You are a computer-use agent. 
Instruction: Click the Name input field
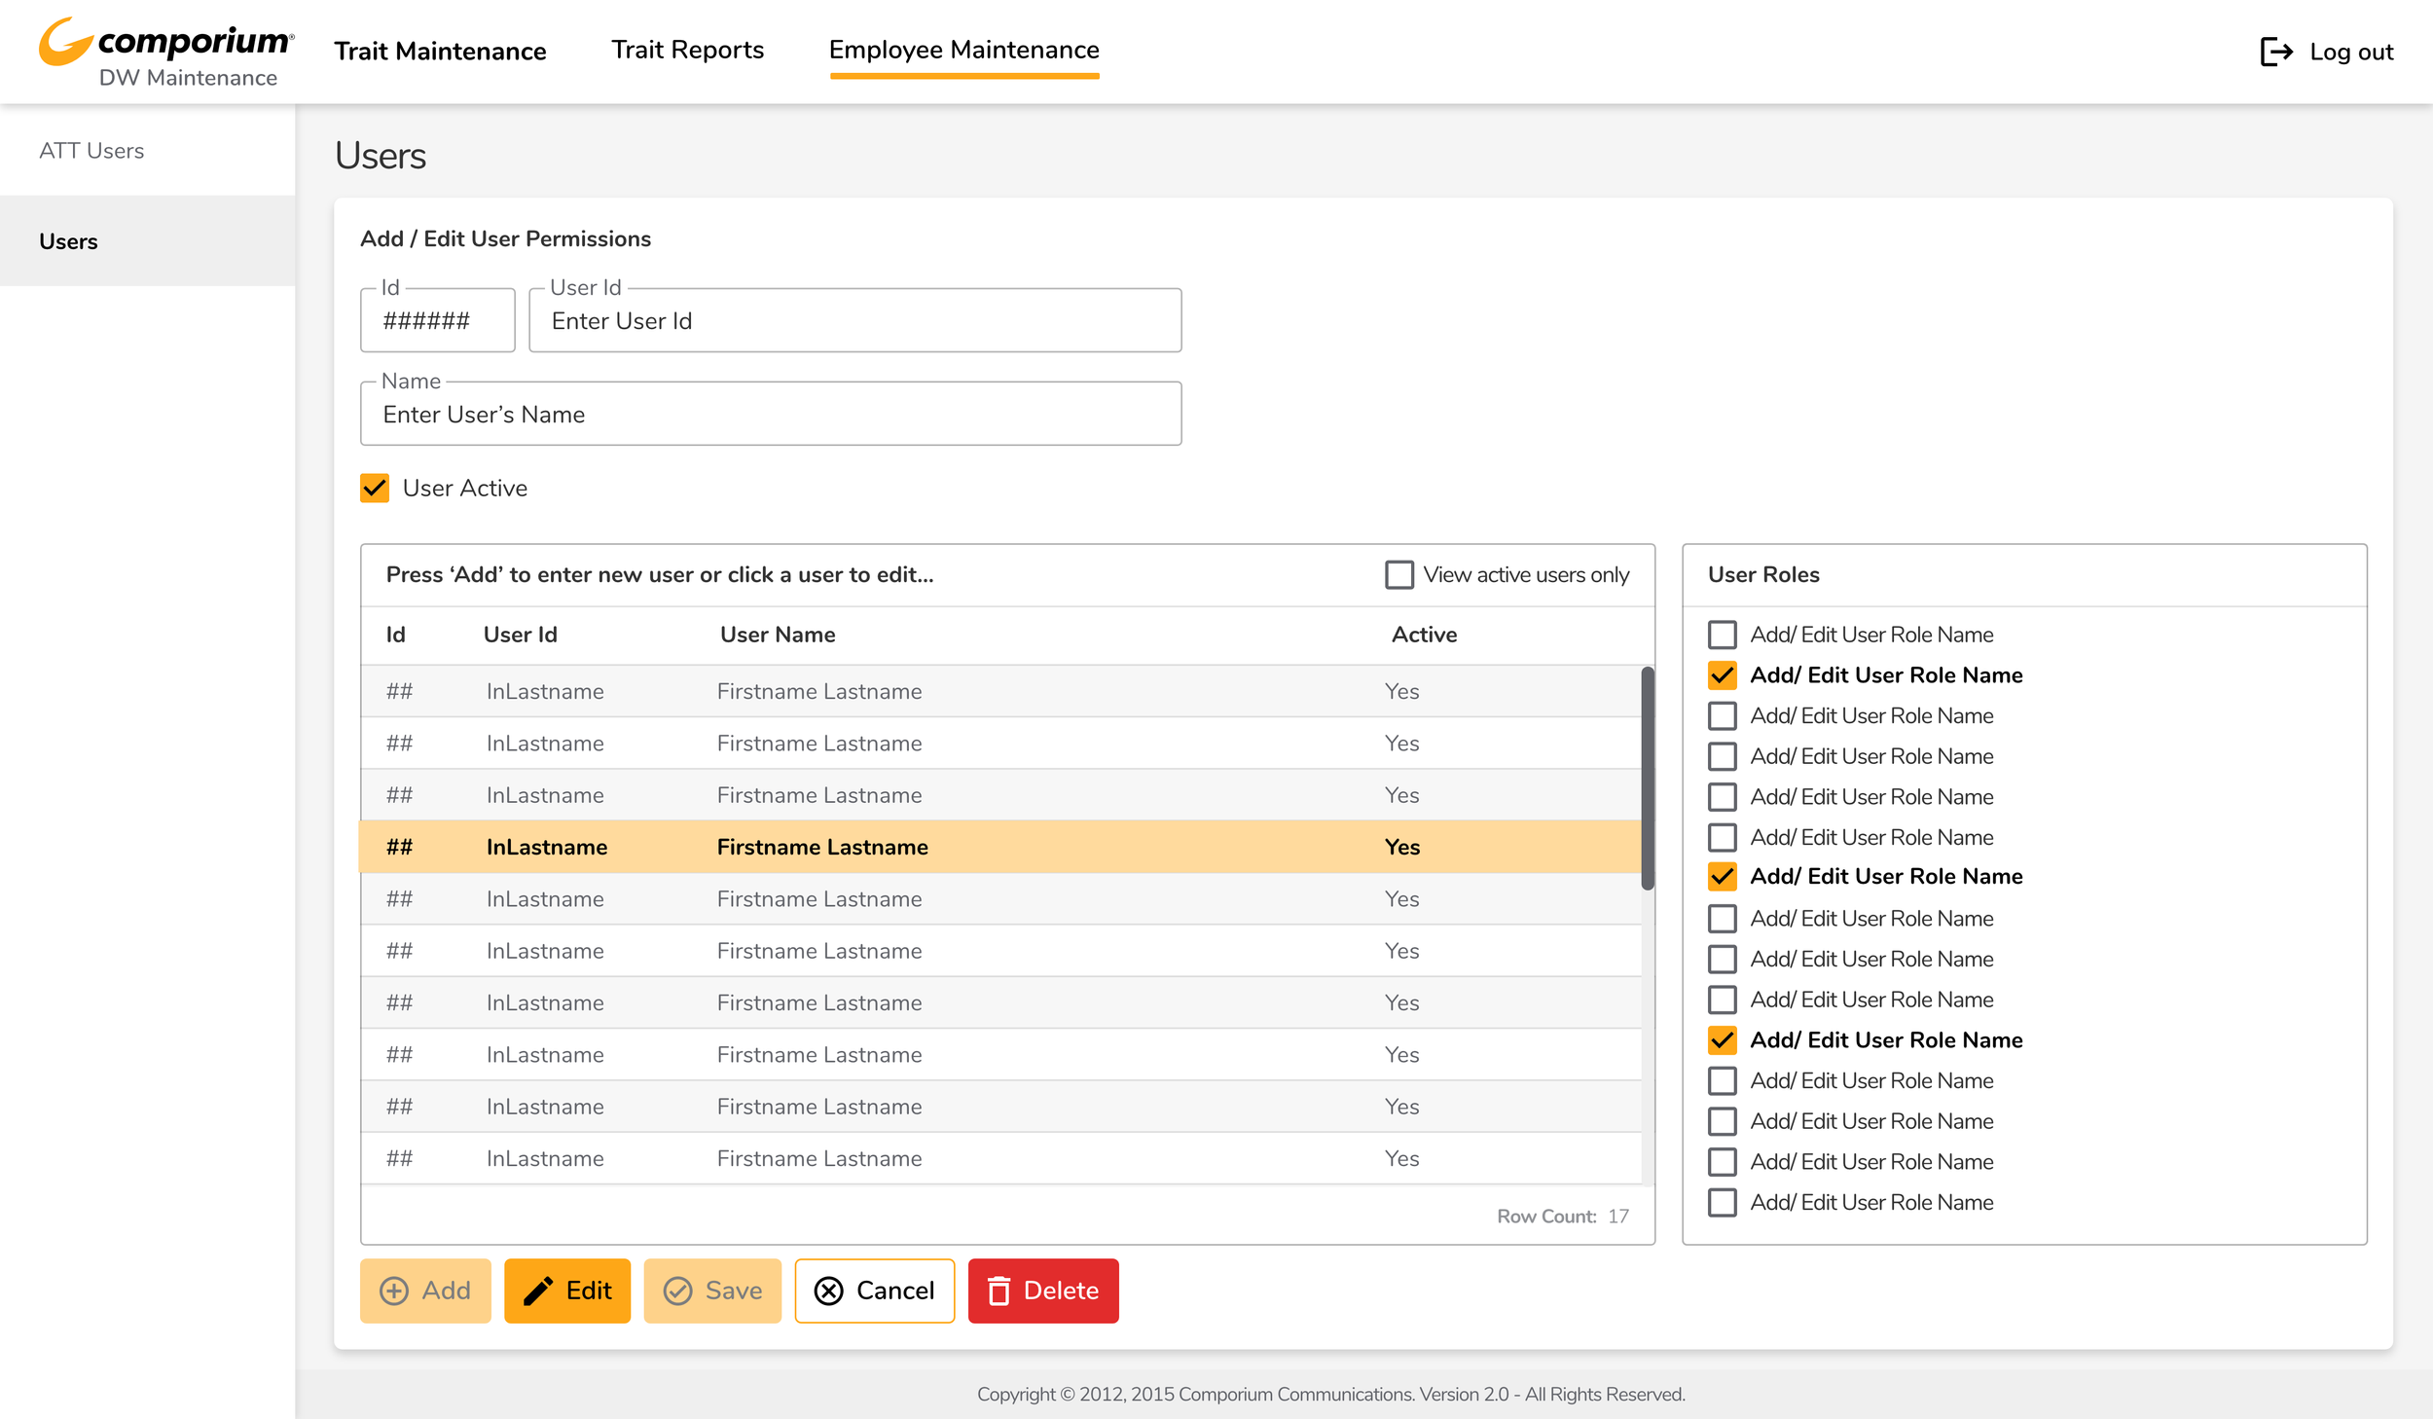(x=770, y=415)
